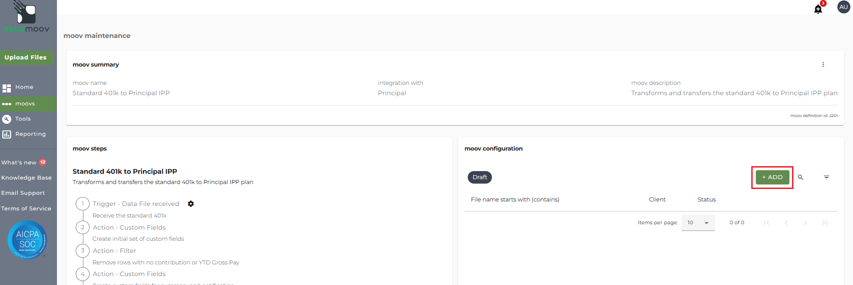Click moov definition id 3201

click(x=814, y=116)
